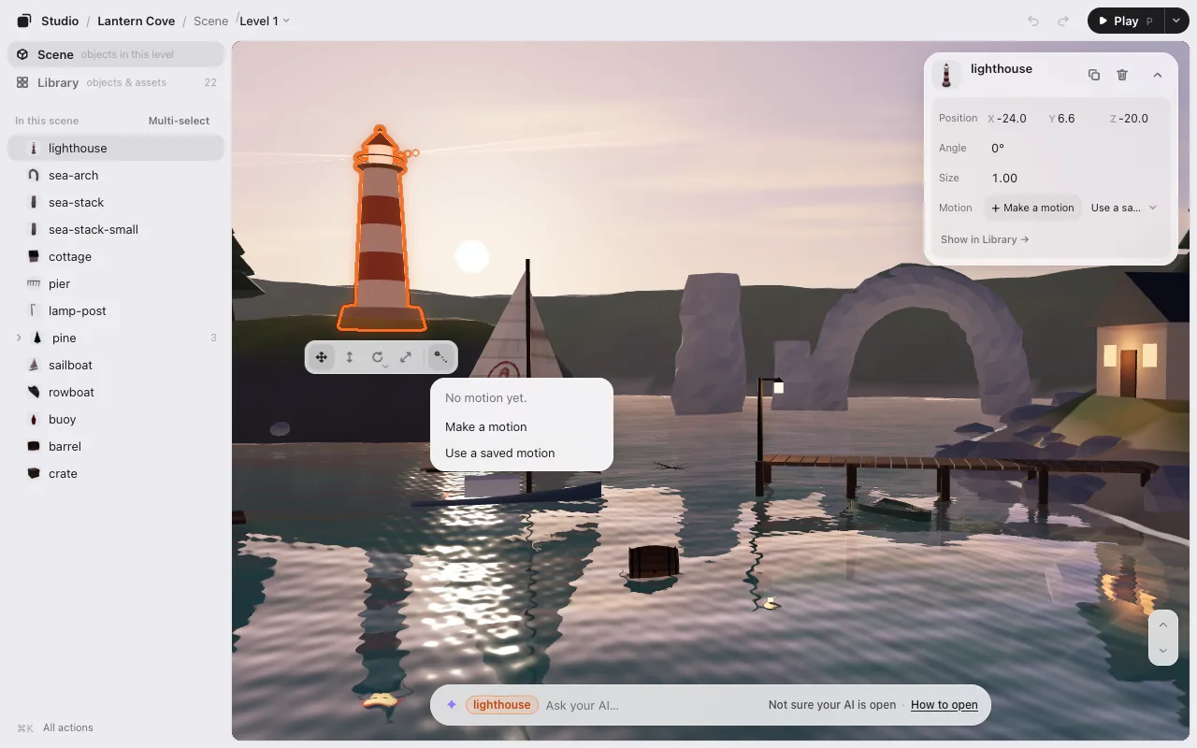Expand the pine group
This screenshot has width=1197, height=748.
19,338
